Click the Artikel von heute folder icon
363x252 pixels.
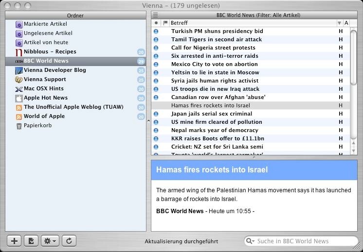(x=19, y=43)
